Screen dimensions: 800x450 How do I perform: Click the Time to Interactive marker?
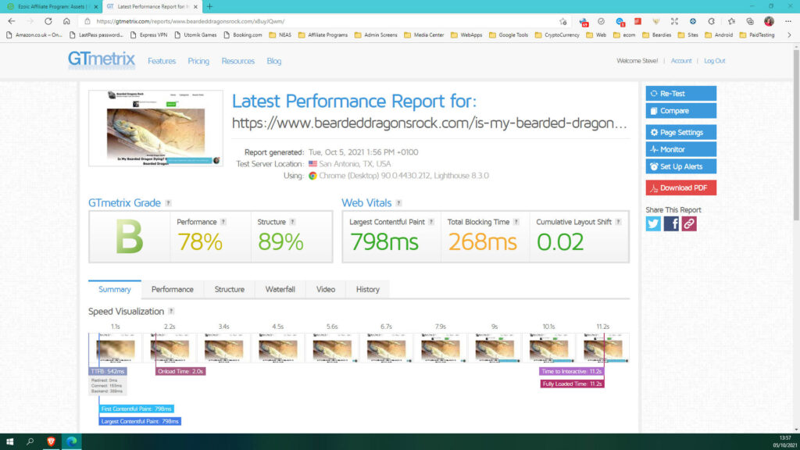click(x=571, y=371)
